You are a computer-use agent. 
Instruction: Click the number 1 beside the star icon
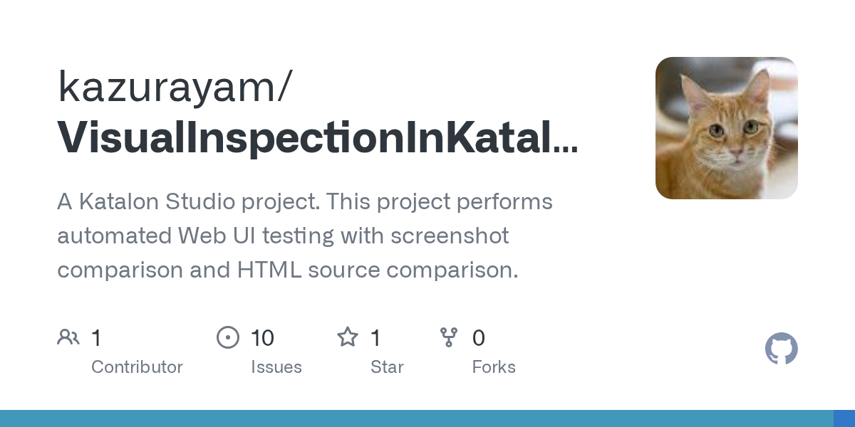375,338
